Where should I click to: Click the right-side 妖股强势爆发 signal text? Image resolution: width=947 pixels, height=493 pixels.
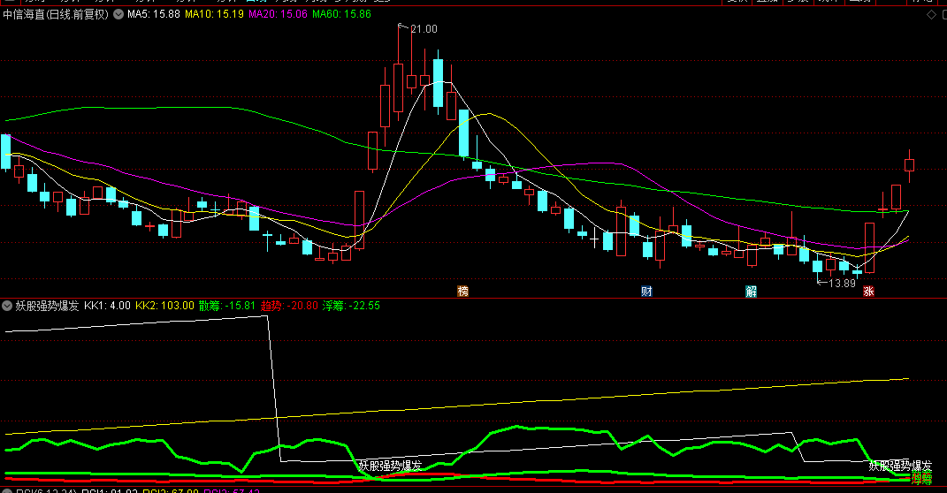[900, 465]
